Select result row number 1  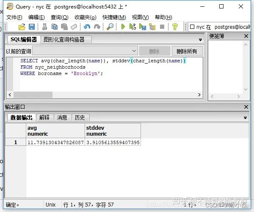click(16, 142)
